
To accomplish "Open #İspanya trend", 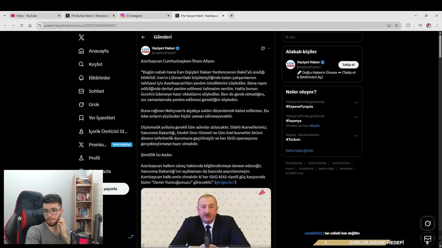I will point(294,121).
